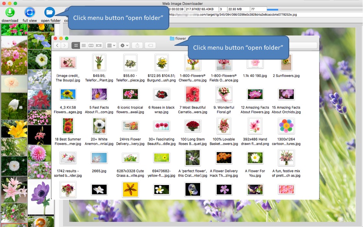Click the open folder toolbar icon
363x227 pixels.
(x=50, y=13)
